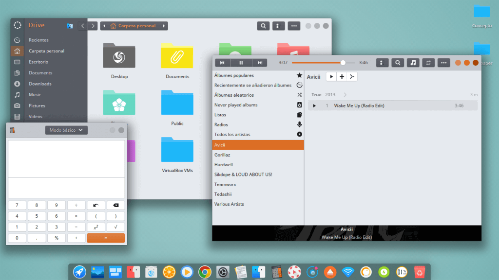Toggle repeat mode in music player
Viewport: 499px width, 280px height.
point(428,63)
